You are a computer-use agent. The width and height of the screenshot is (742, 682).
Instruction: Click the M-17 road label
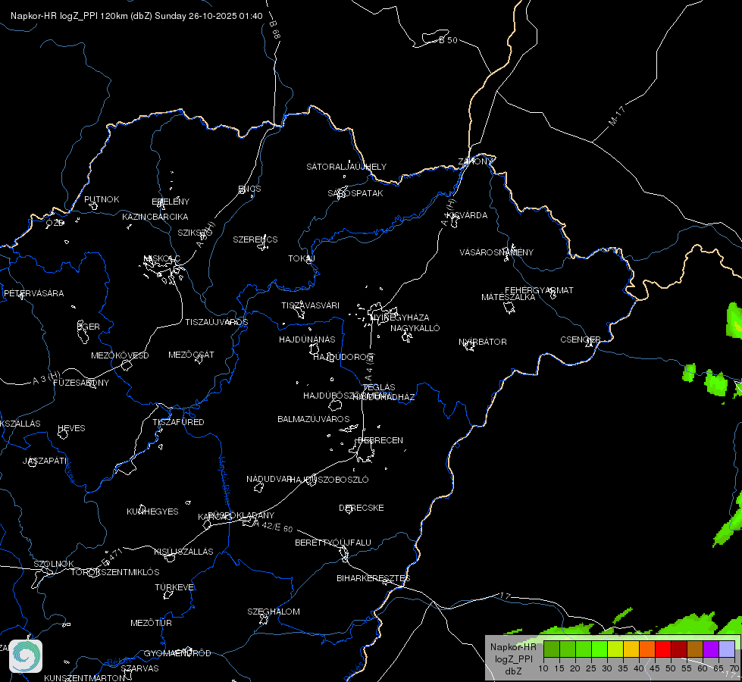616,116
